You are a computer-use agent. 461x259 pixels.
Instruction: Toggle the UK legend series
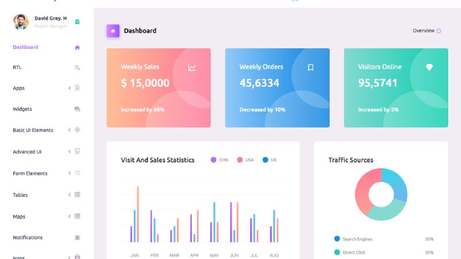click(x=270, y=160)
